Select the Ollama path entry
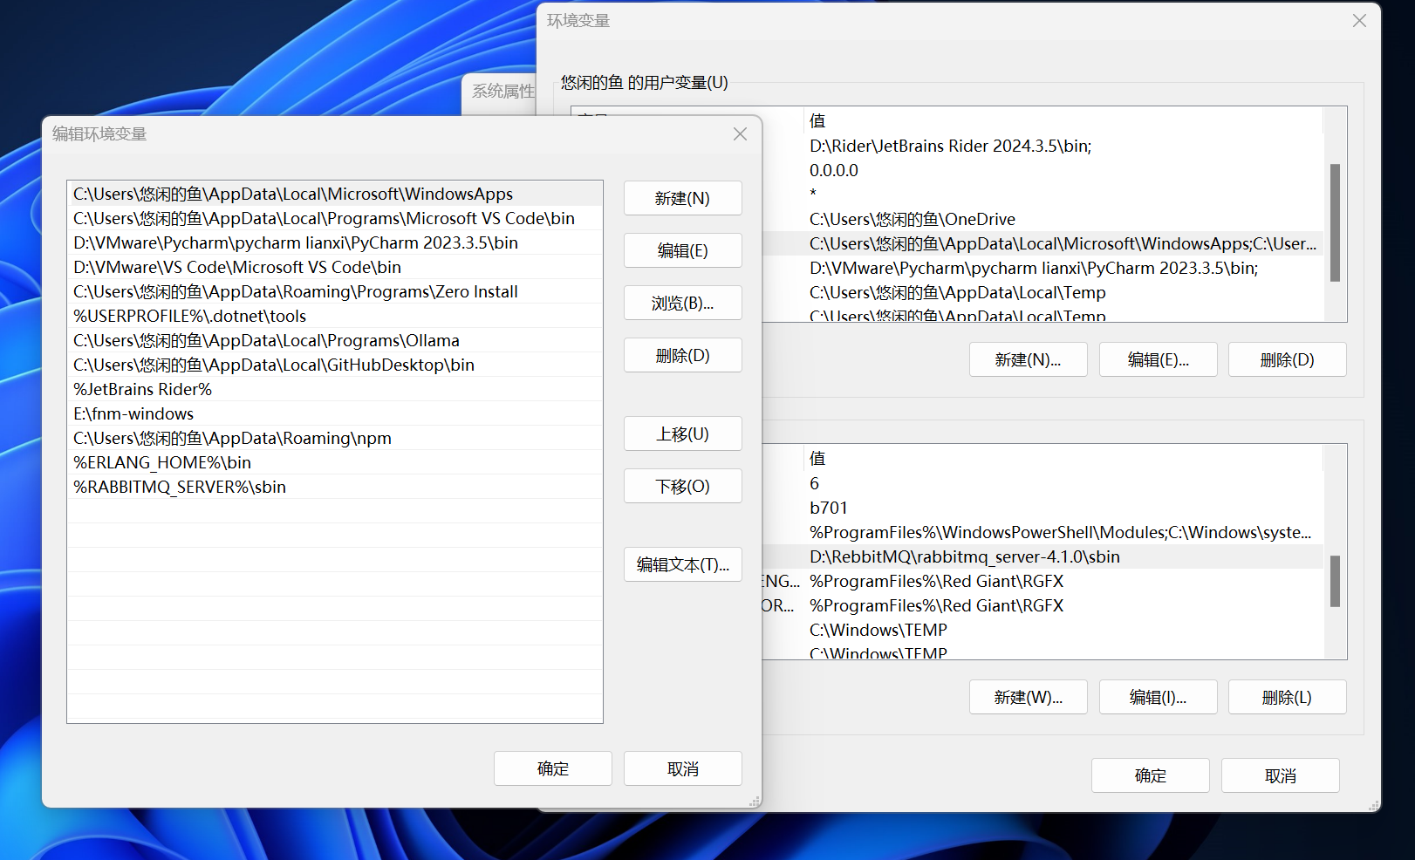Image resolution: width=1415 pixels, height=860 pixels. pyautogui.click(x=335, y=340)
